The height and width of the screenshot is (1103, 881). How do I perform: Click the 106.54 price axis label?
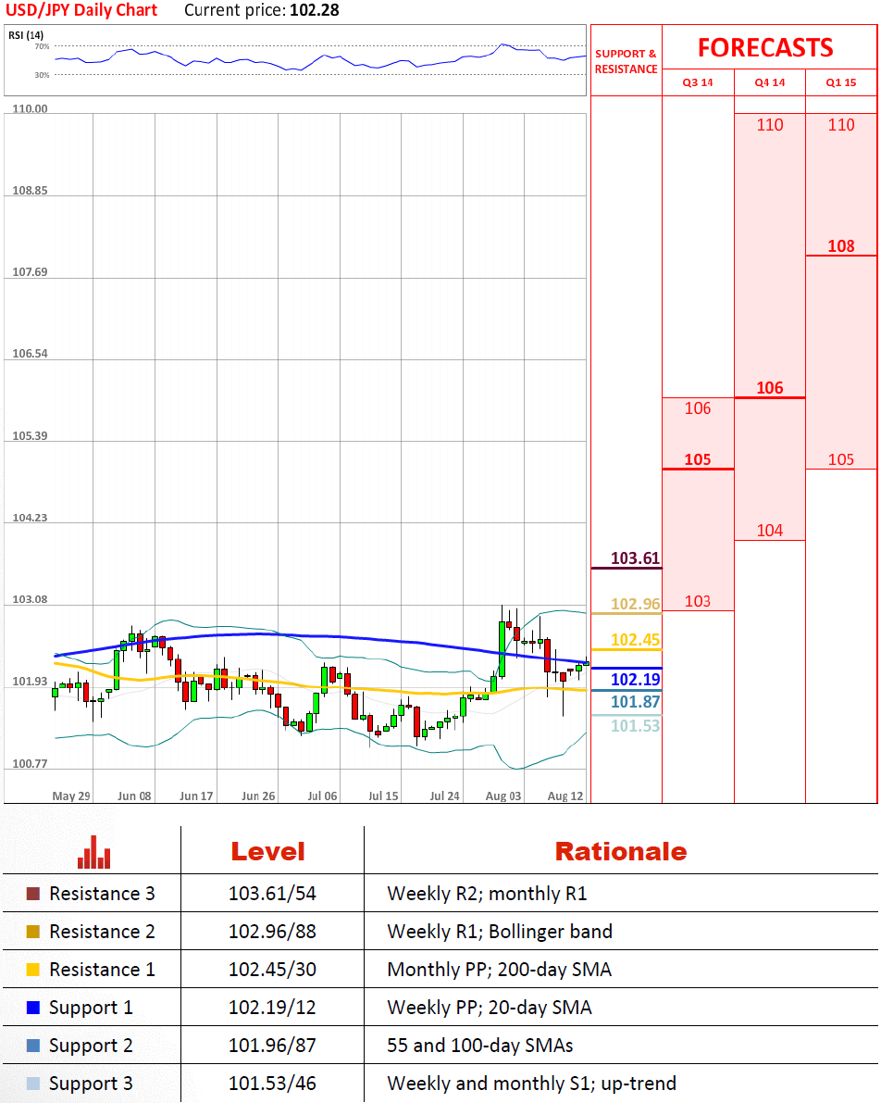point(31,354)
